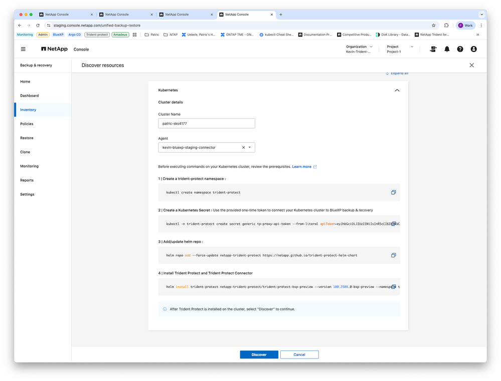This screenshot has width=501, height=381.
Task: Open ONTAP TME bookmark
Action: [x=237, y=35]
